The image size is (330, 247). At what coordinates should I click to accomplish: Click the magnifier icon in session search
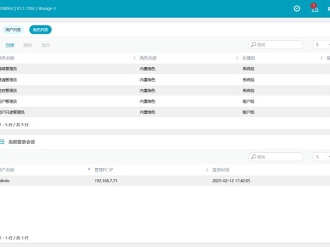coord(253,156)
